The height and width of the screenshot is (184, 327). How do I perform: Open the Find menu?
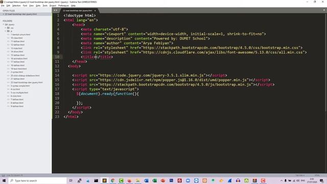click(x=25, y=6)
